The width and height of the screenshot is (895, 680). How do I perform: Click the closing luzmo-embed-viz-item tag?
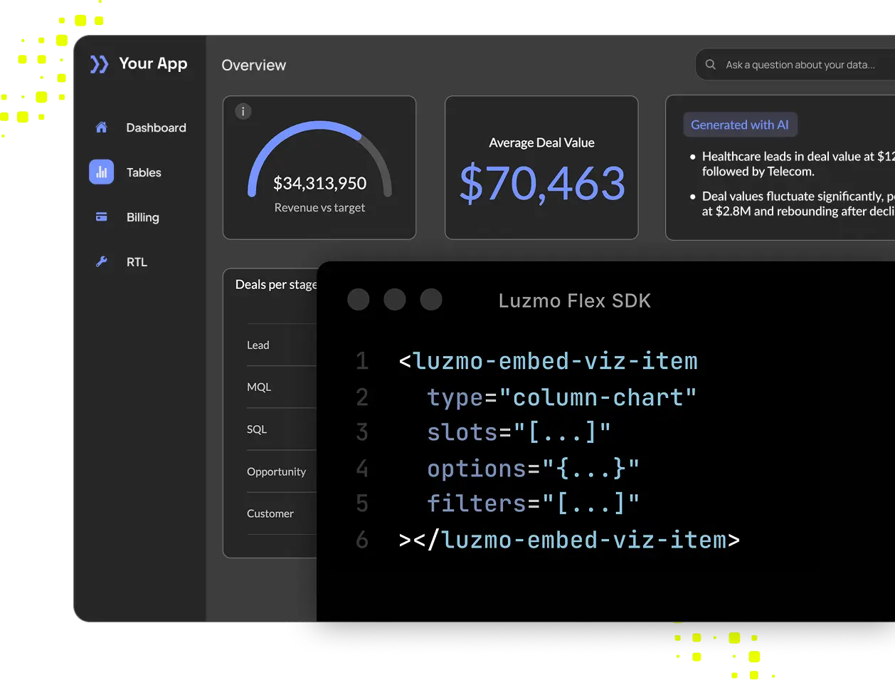click(569, 540)
